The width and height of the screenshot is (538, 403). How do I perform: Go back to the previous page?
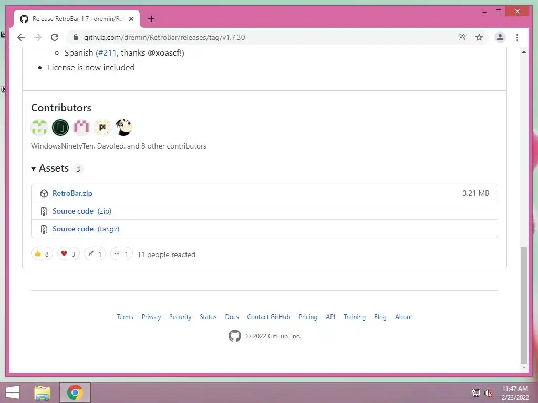click(x=21, y=37)
